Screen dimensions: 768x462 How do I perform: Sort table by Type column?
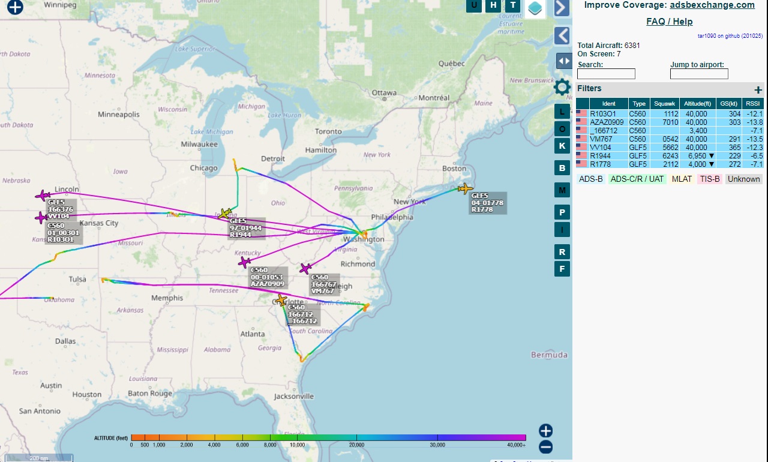pos(639,104)
